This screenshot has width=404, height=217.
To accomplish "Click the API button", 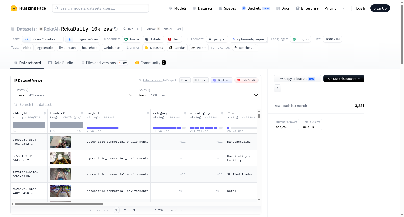I will tap(185, 80).
